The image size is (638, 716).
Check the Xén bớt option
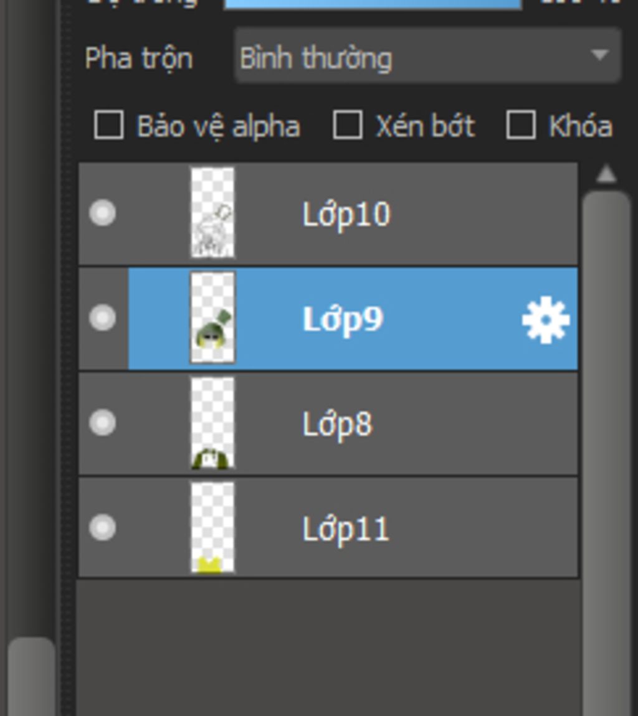348,125
